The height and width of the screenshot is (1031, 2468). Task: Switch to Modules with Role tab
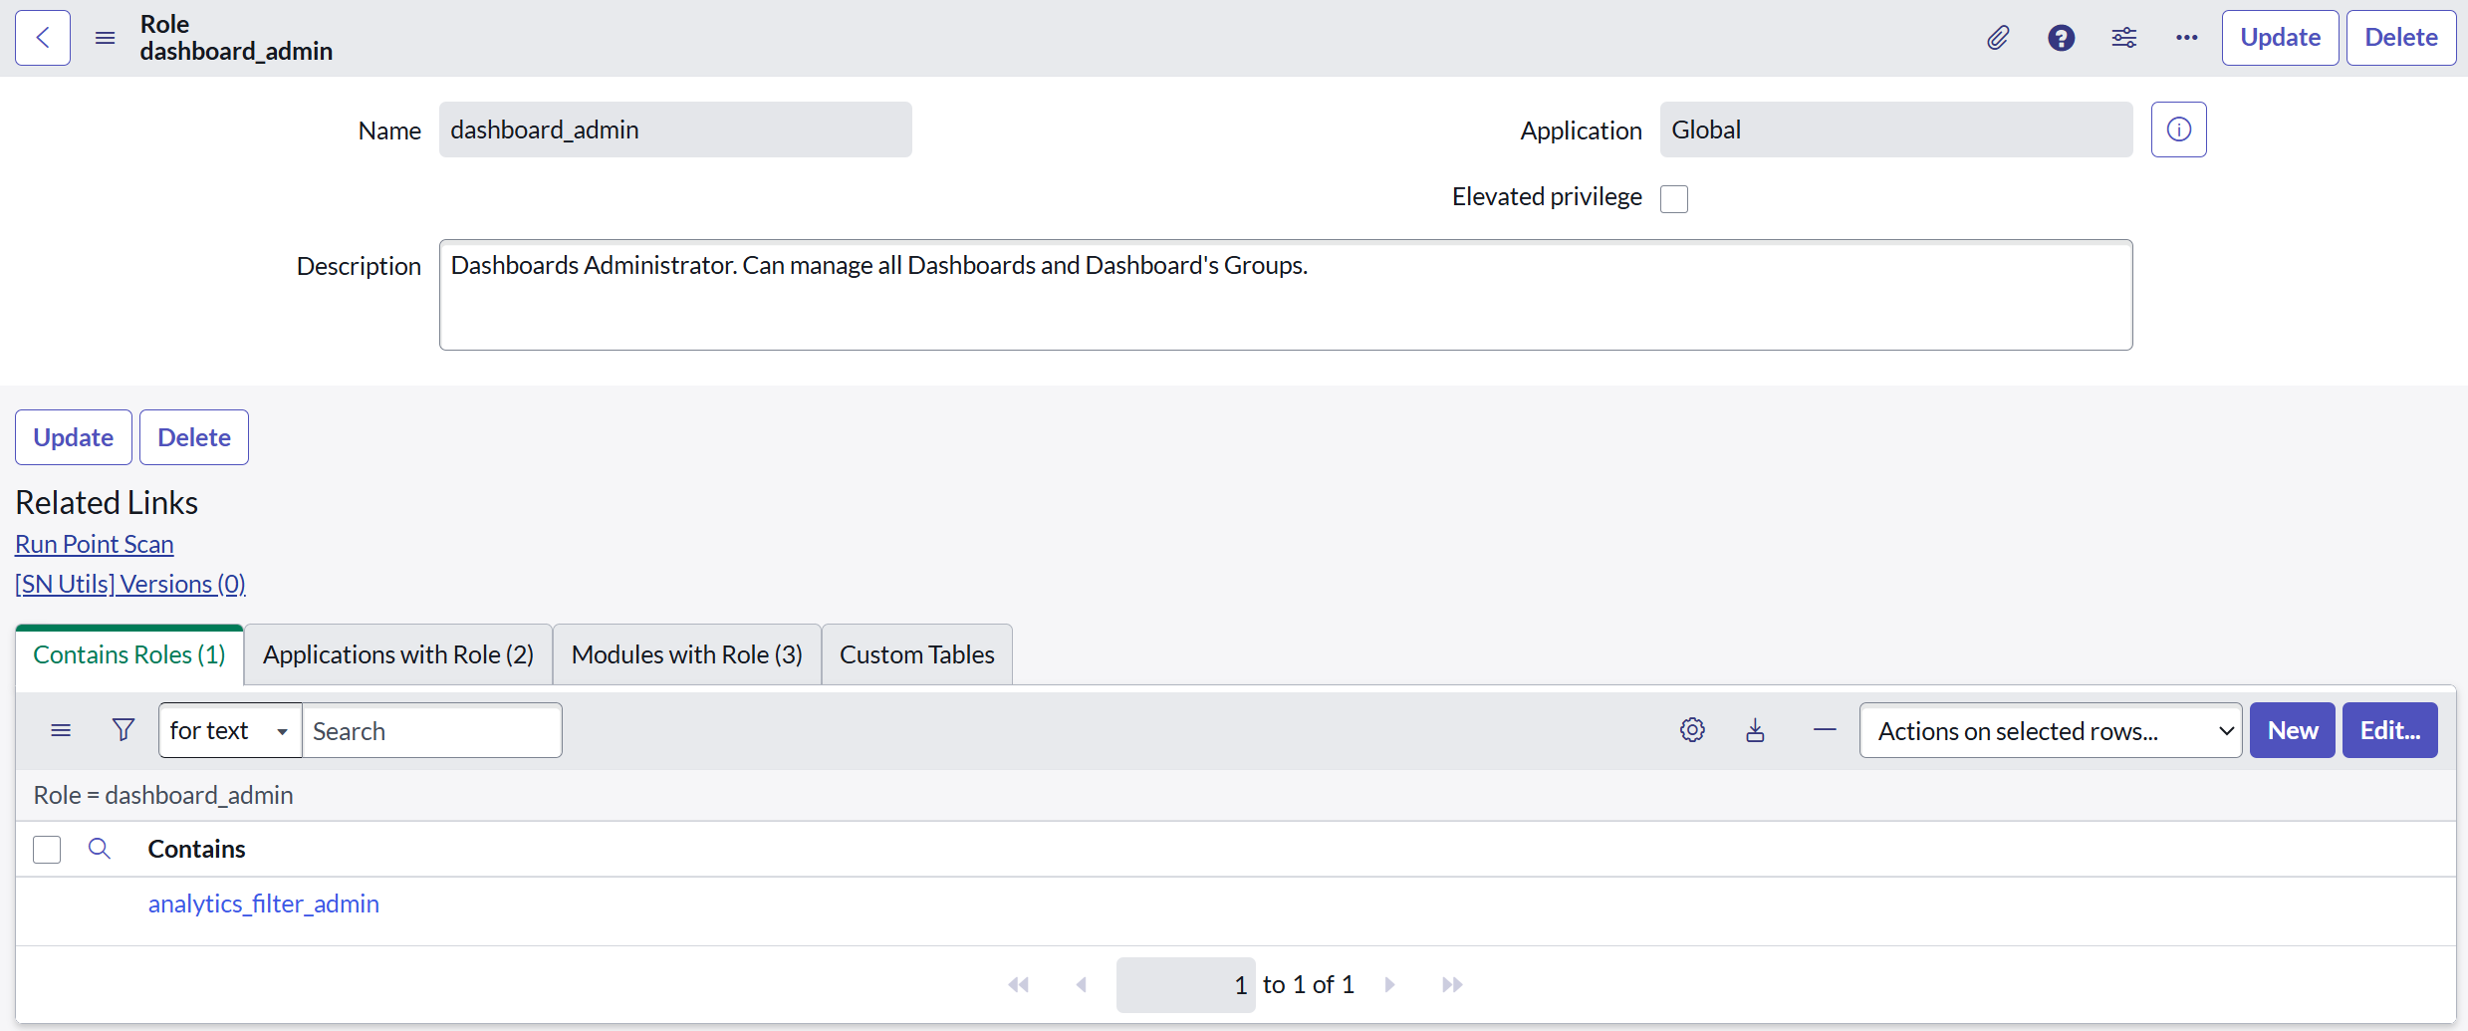686,654
